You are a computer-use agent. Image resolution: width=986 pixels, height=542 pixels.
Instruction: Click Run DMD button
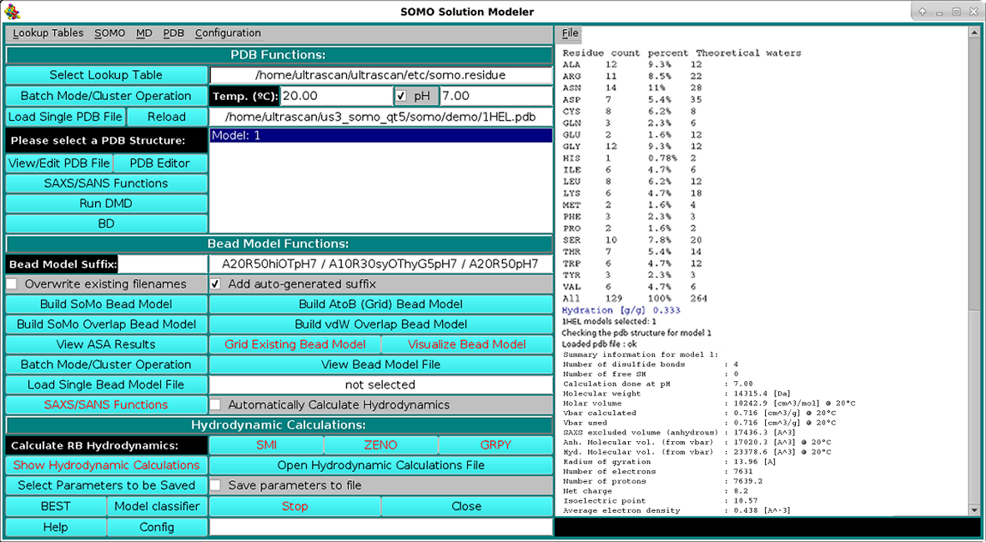coord(106,203)
